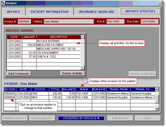This screenshot has width=166, height=127.
Task: Click the Exit button
Action: (x=147, y=118)
